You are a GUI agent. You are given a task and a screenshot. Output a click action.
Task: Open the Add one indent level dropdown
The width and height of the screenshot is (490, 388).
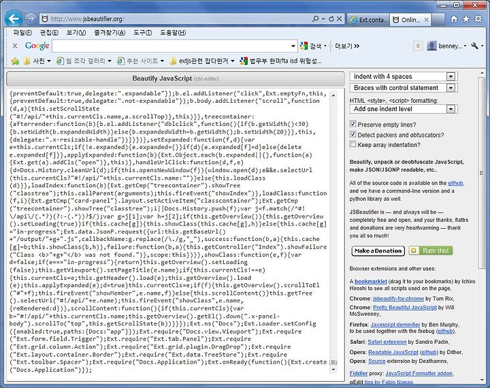(404, 109)
